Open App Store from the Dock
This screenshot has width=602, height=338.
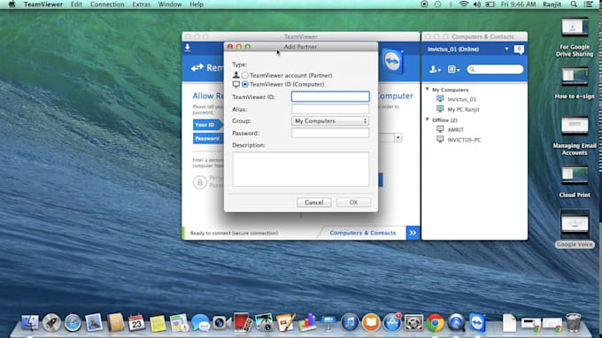tap(392, 323)
